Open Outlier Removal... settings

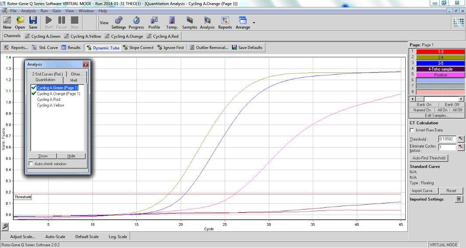tap(209, 48)
